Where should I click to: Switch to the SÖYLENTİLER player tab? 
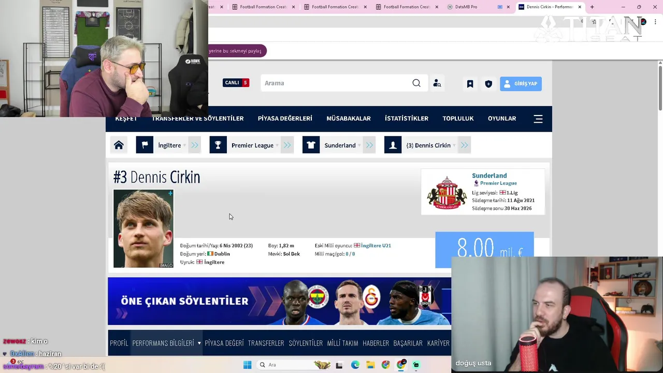[306, 343]
